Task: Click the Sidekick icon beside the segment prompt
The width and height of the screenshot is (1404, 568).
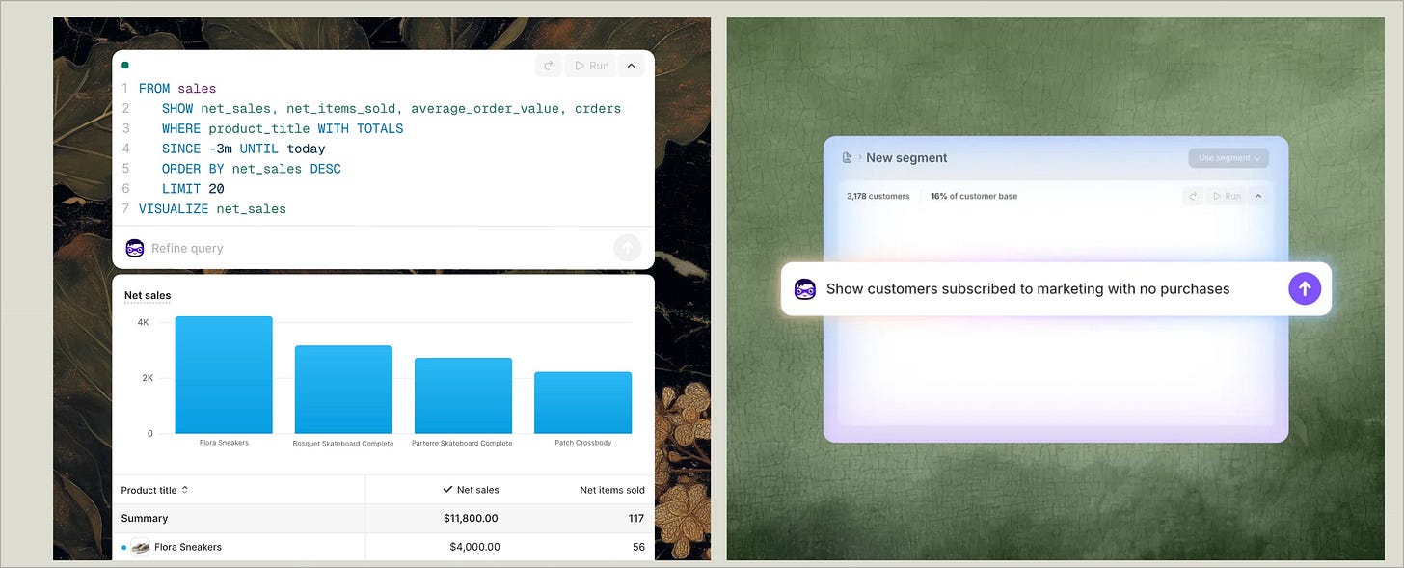Action: point(805,288)
